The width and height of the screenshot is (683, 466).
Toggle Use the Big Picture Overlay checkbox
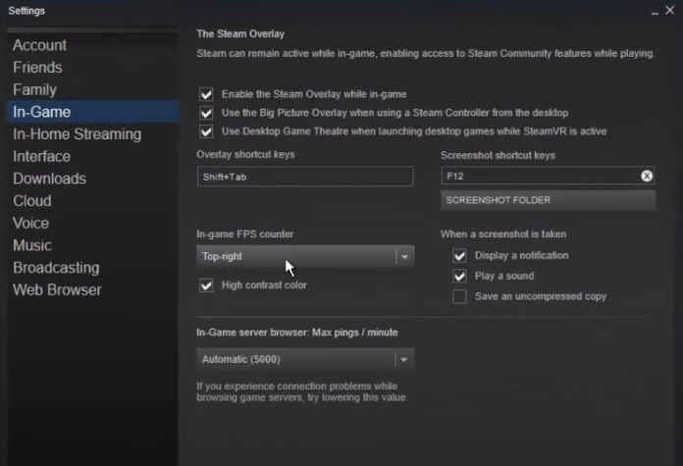click(206, 113)
